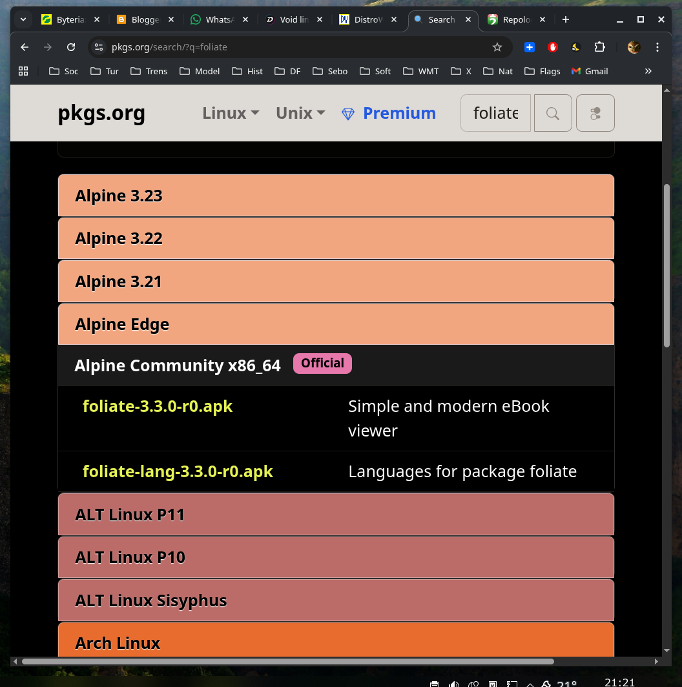The height and width of the screenshot is (687, 682).
Task: Click the foliate search input field
Action: coord(496,113)
